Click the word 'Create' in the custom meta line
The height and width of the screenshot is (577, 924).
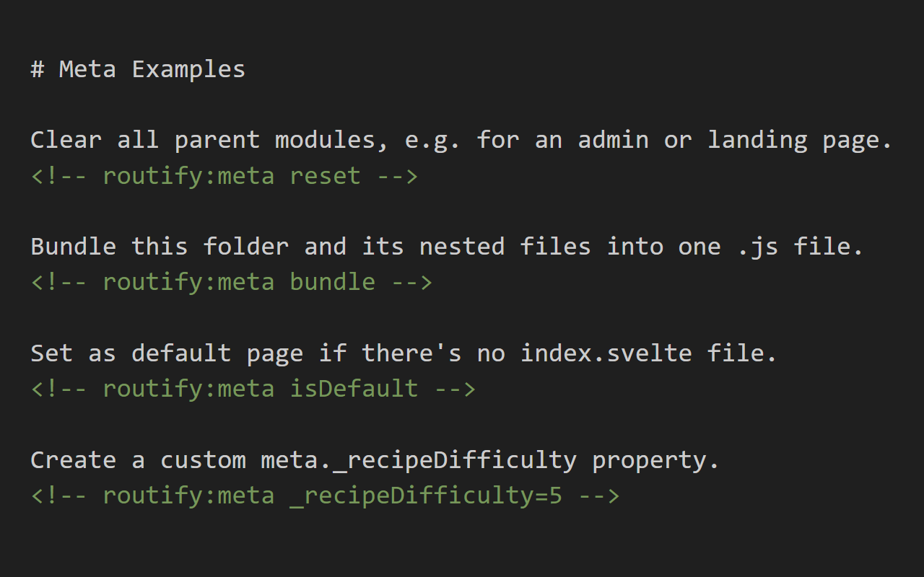click(x=74, y=459)
